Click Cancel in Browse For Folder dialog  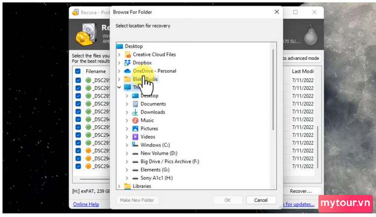pyautogui.click(x=261, y=200)
